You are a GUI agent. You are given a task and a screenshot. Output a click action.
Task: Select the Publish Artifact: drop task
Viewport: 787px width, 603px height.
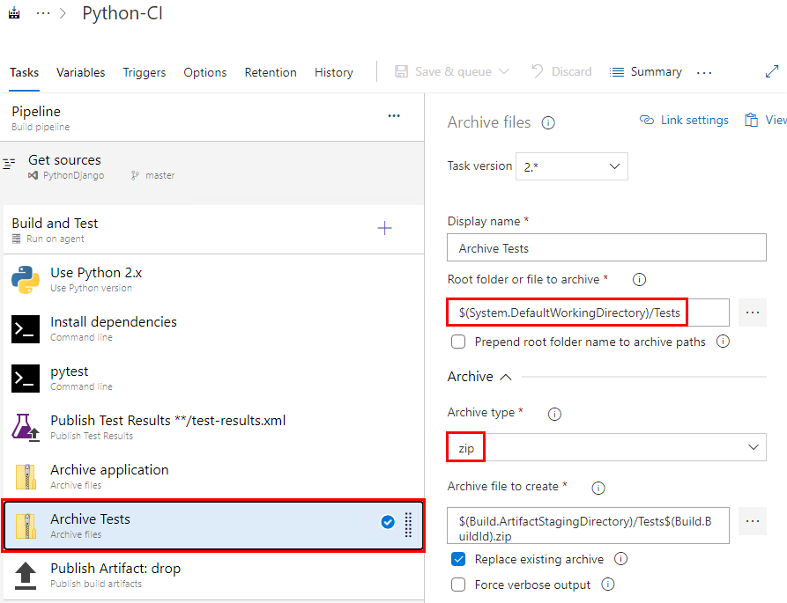click(x=213, y=576)
